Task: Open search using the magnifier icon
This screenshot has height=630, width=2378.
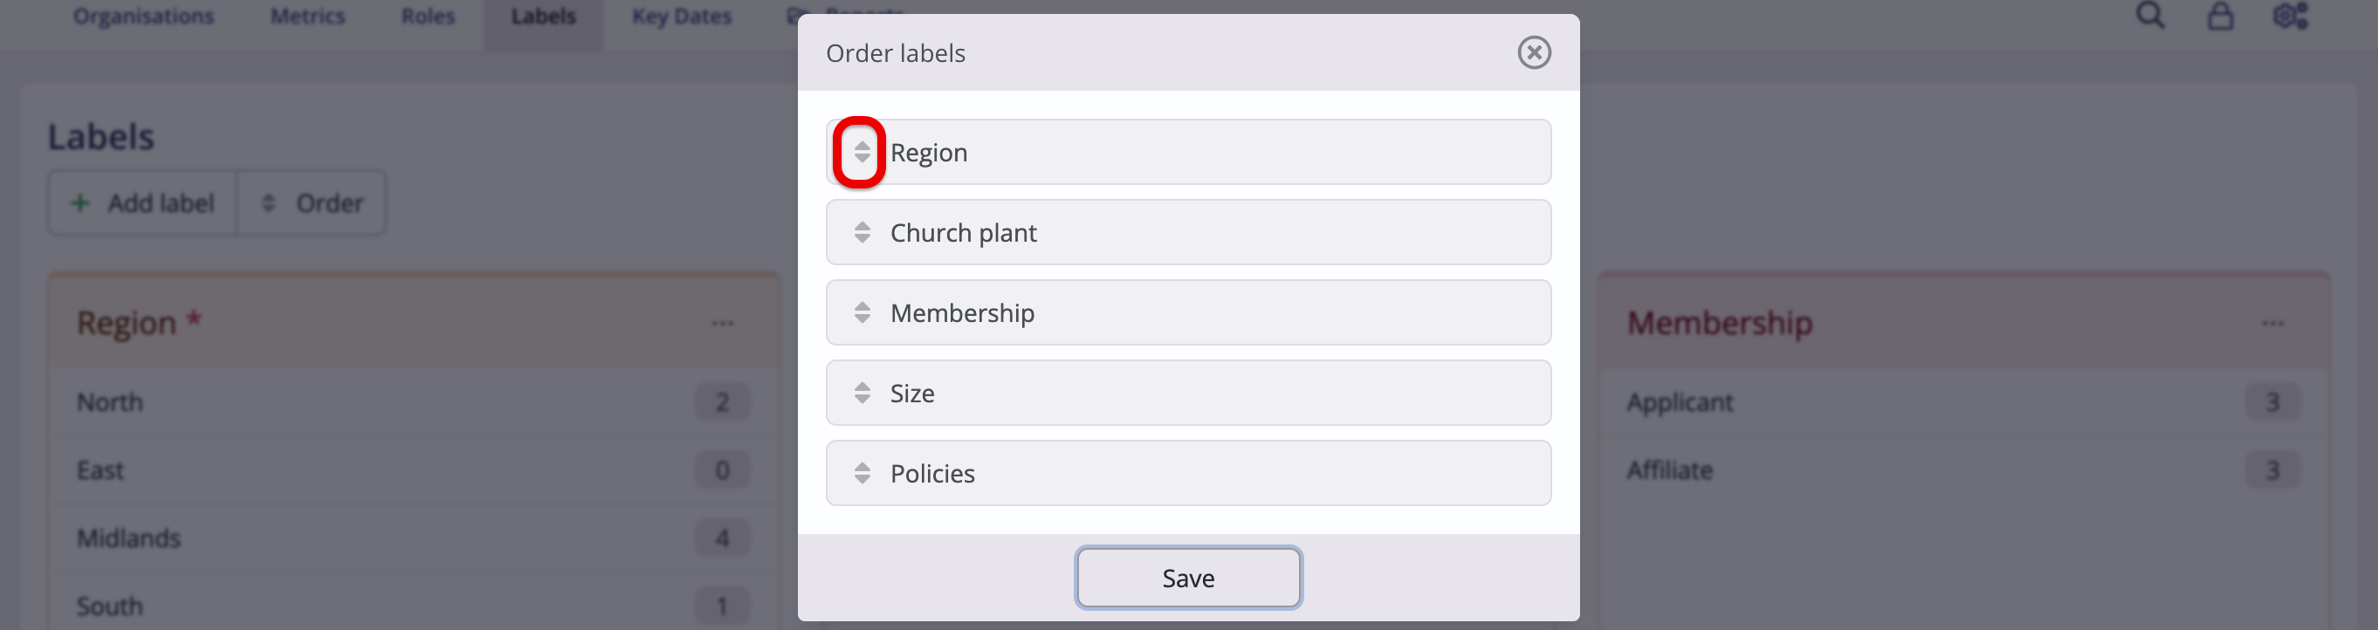Action: (2149, 16)
